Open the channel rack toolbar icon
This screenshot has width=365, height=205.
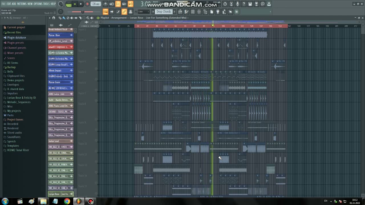click(193, 12)
